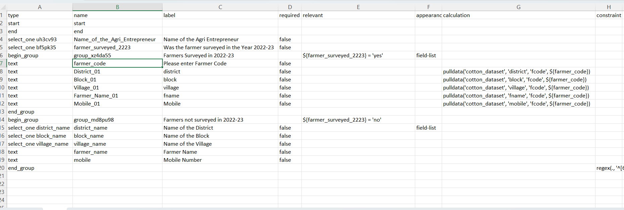Click the 'select_one uh3cv93' type cell

pyautogui.click(x=39, y=39)
